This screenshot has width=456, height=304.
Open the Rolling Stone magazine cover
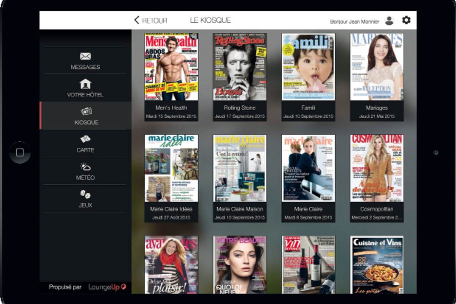pyautogui.click(x=240, y=67)
